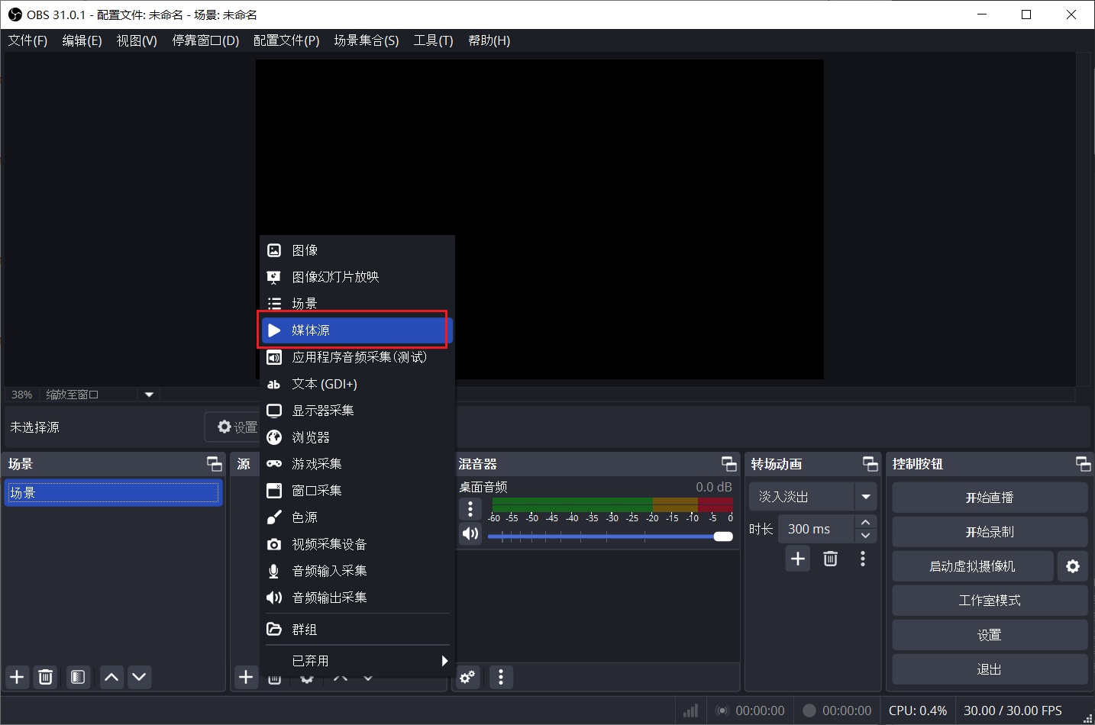Open virtual camera settings gear icon
Image resolution: width=1095 pixels, height=725 pixels.
1072,566
